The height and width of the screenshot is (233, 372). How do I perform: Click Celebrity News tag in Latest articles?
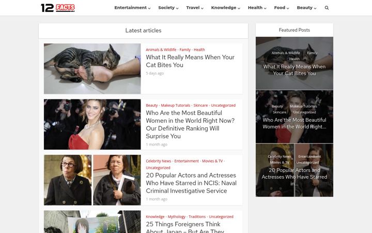click(159, 161)
